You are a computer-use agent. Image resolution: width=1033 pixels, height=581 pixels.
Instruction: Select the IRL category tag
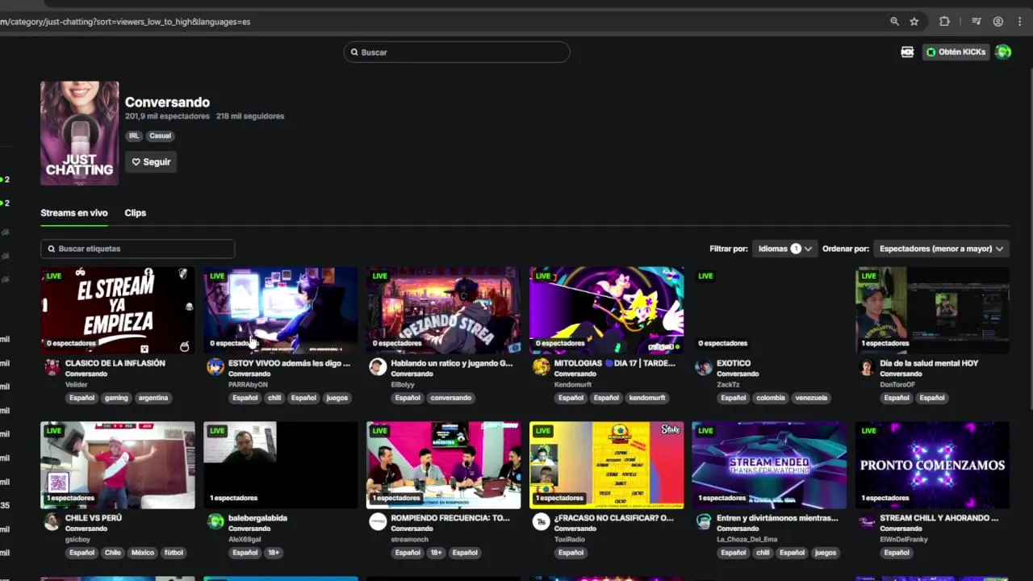pos(134,136)
